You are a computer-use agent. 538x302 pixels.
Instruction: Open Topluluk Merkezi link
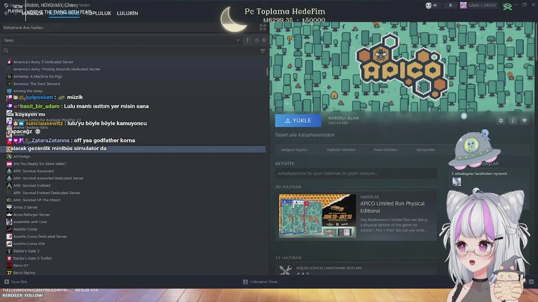(341, 150)
